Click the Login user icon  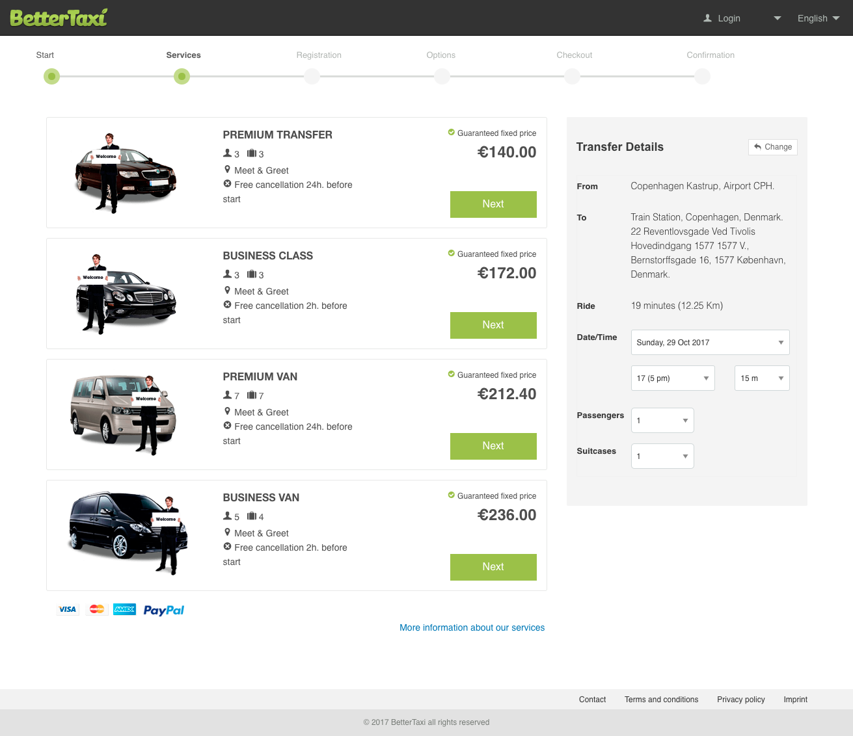(707, 18)
